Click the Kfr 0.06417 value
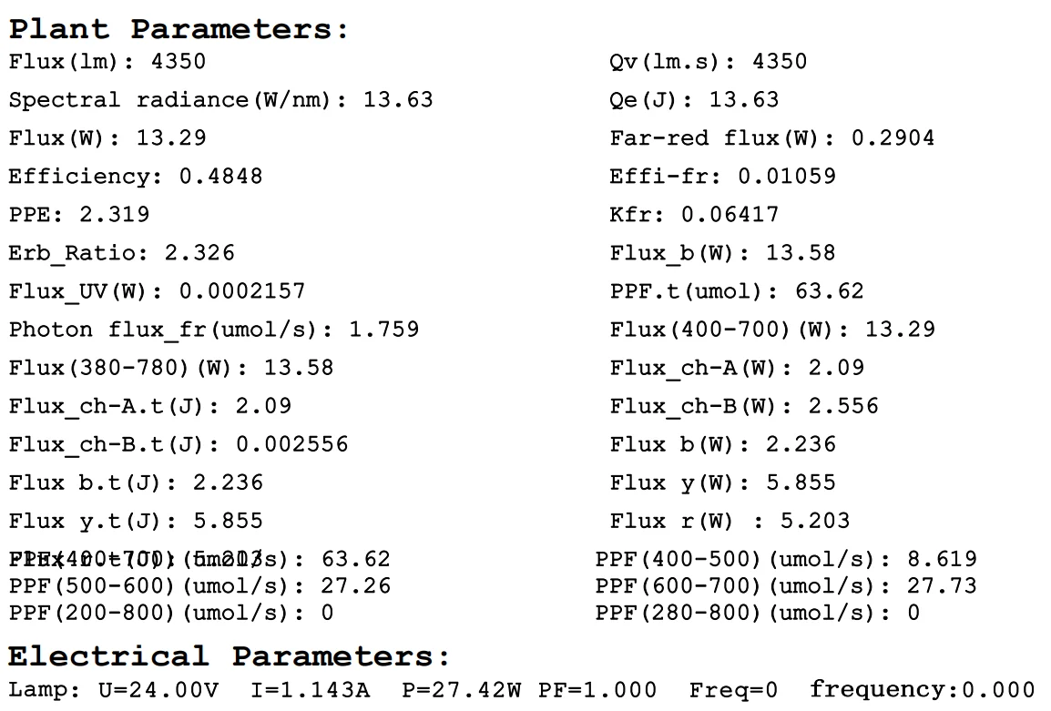 tap(694, 215)
